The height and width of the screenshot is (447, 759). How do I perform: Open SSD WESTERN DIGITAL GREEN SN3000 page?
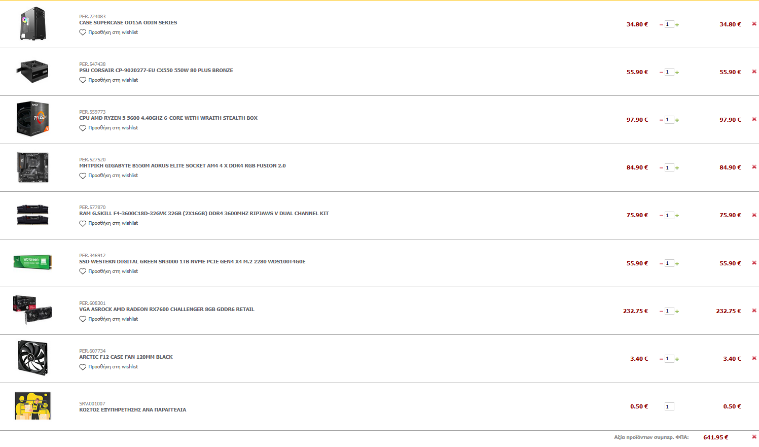point(192,262)
